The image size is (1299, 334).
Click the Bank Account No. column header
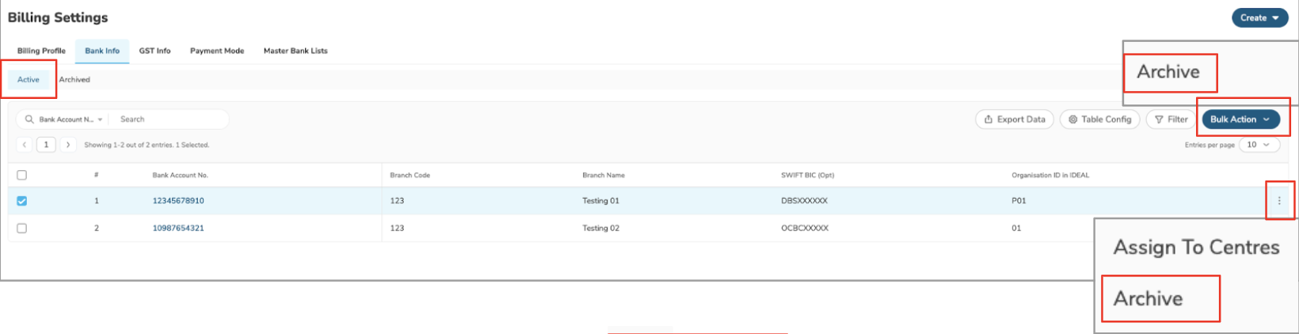(180, 175)
